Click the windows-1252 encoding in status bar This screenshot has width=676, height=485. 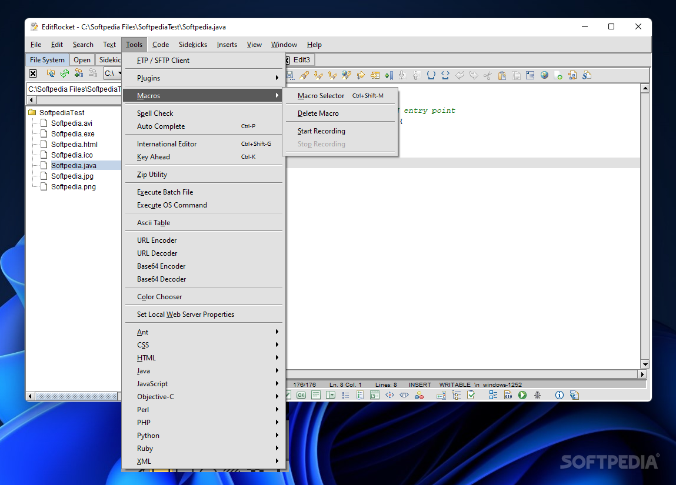click(502, 384)
